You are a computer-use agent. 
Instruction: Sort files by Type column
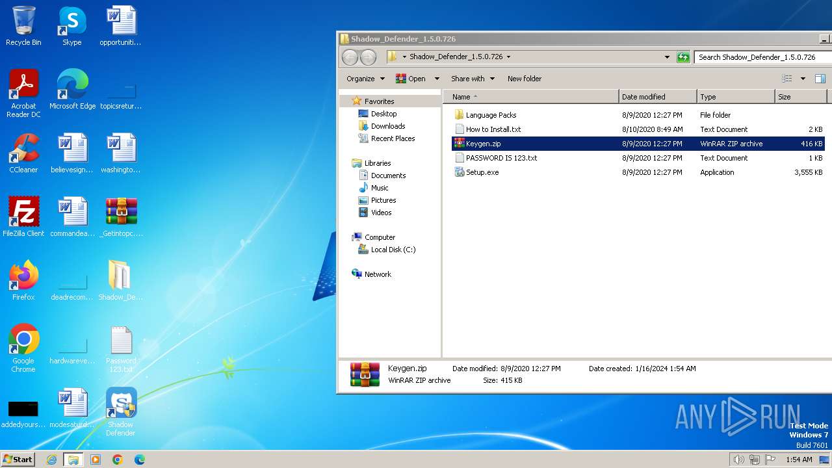pos(736,97)
